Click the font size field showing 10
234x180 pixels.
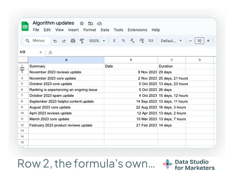(199, 41)
